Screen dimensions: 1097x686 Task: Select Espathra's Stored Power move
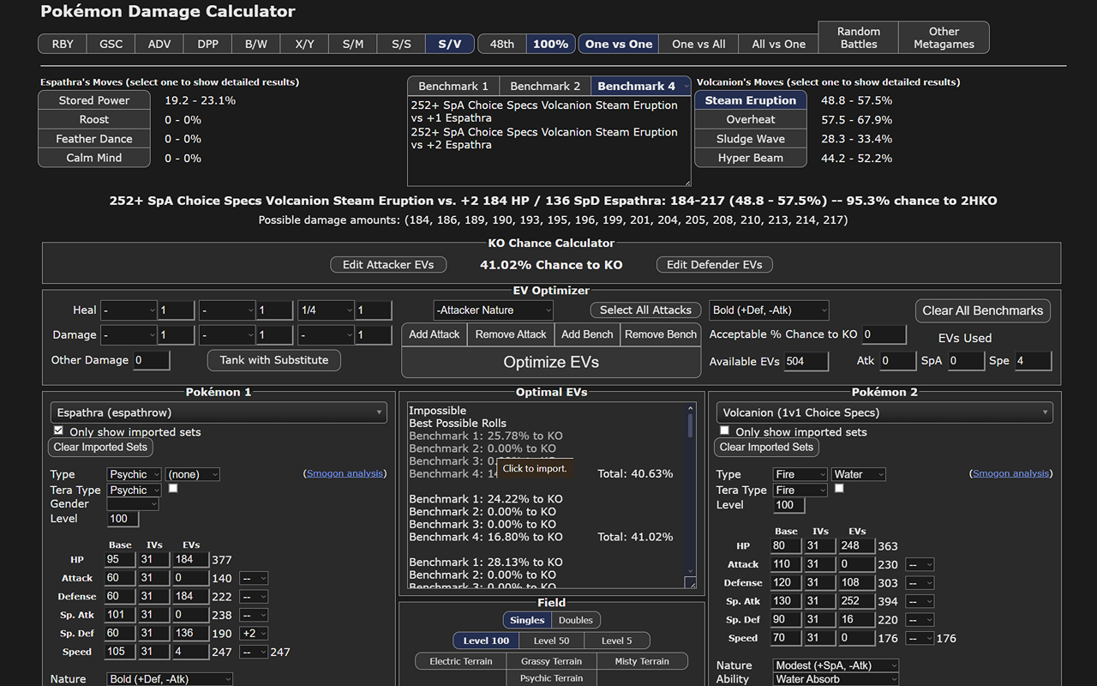(x=94, y=100)
